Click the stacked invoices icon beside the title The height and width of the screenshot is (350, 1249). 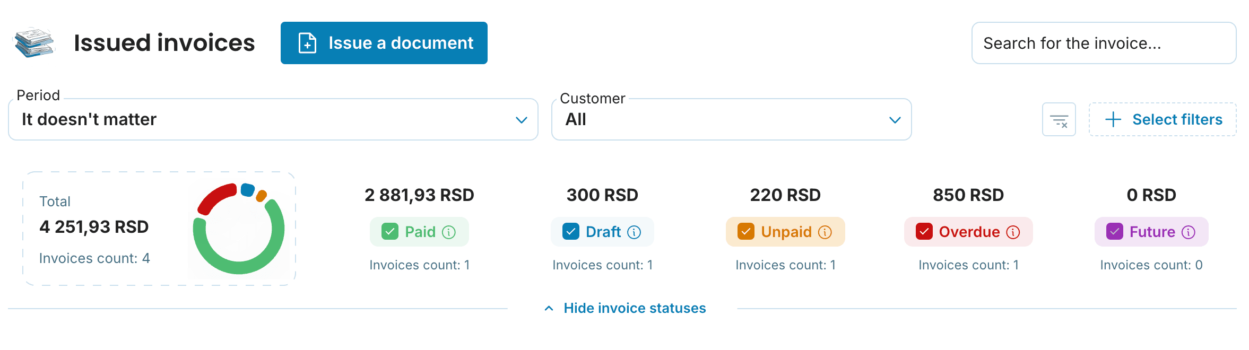coord(34,42)
